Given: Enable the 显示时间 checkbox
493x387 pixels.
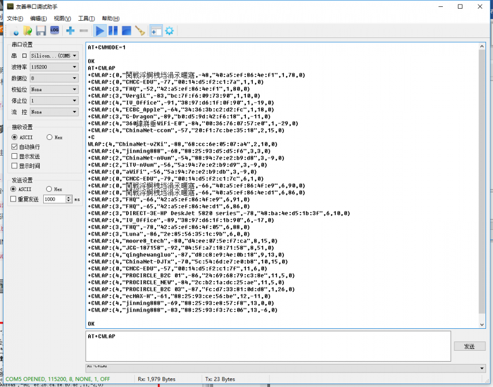Looking at the screenshot, I should point(14,166).
